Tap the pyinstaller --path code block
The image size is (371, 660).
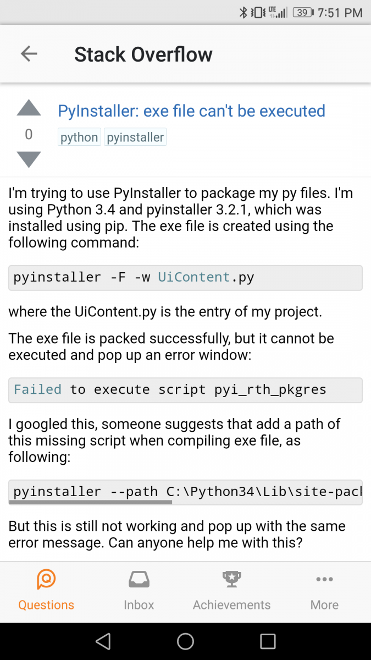(x=185, y=491)
